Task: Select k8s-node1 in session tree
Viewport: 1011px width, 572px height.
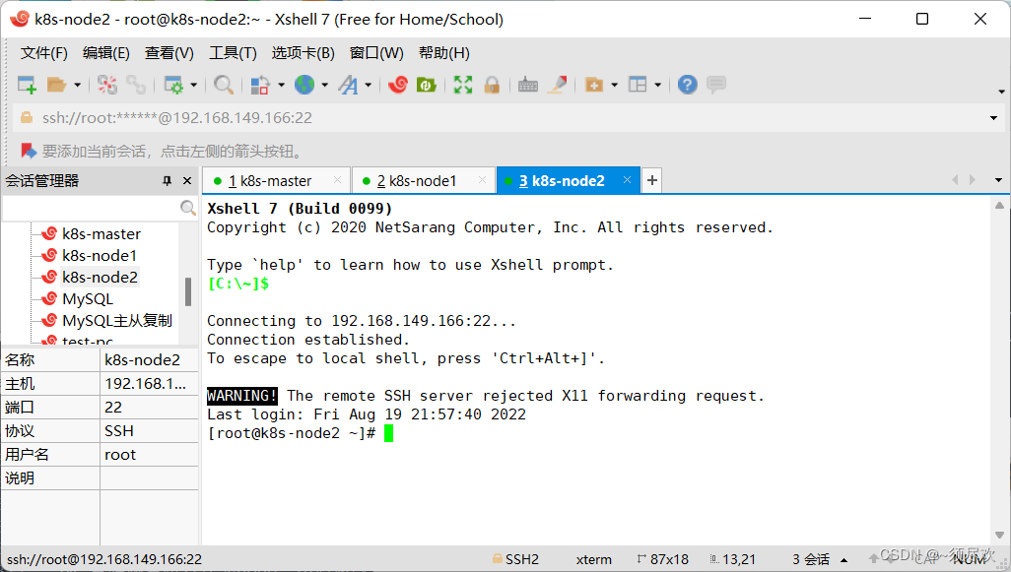Action: [100, 256]
